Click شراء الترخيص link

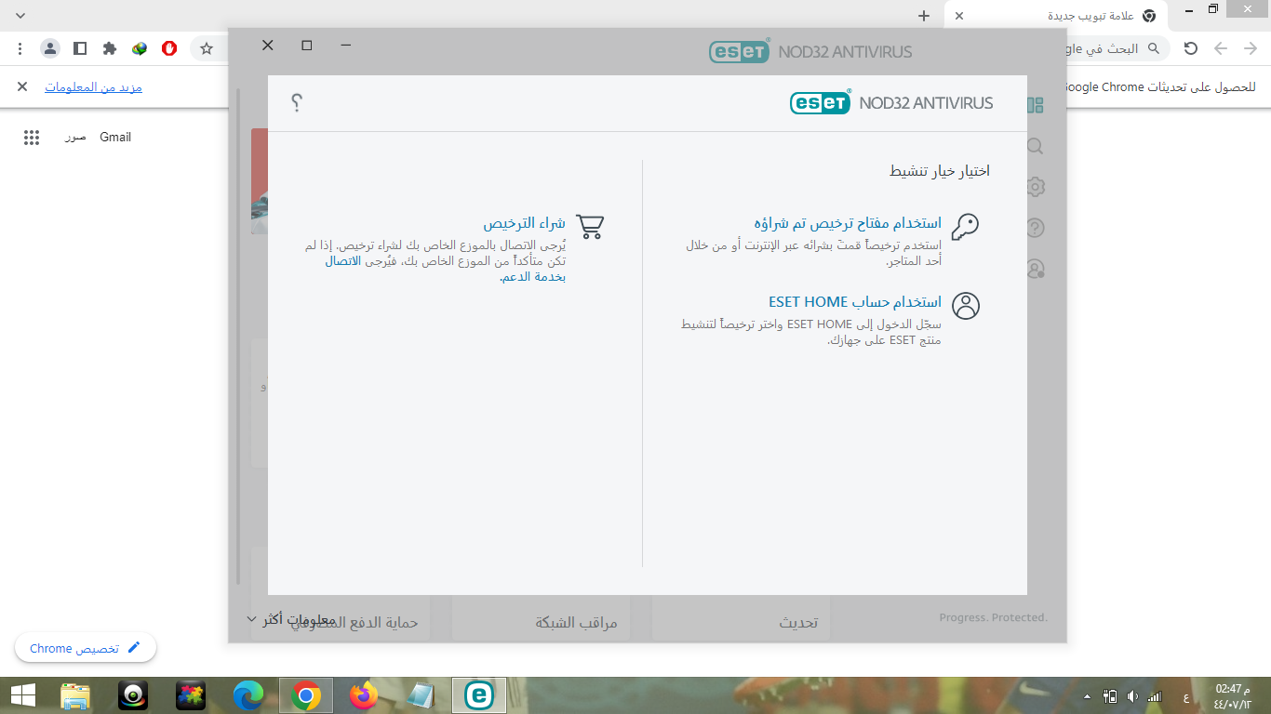coord(524,223)
